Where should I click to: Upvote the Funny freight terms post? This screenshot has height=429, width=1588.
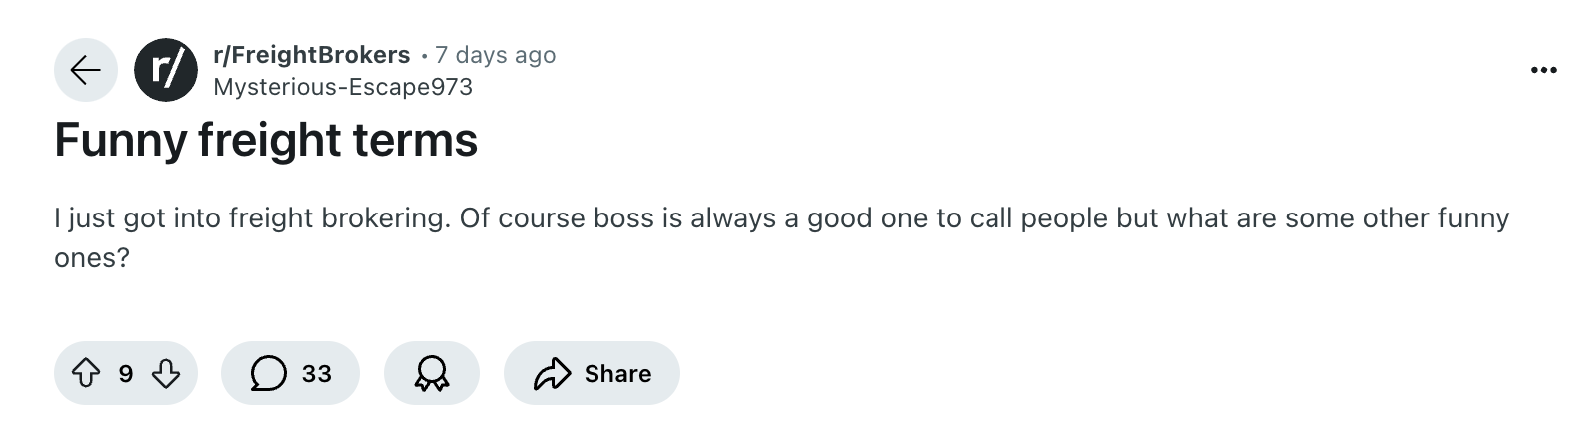click(x=87, y=373)
